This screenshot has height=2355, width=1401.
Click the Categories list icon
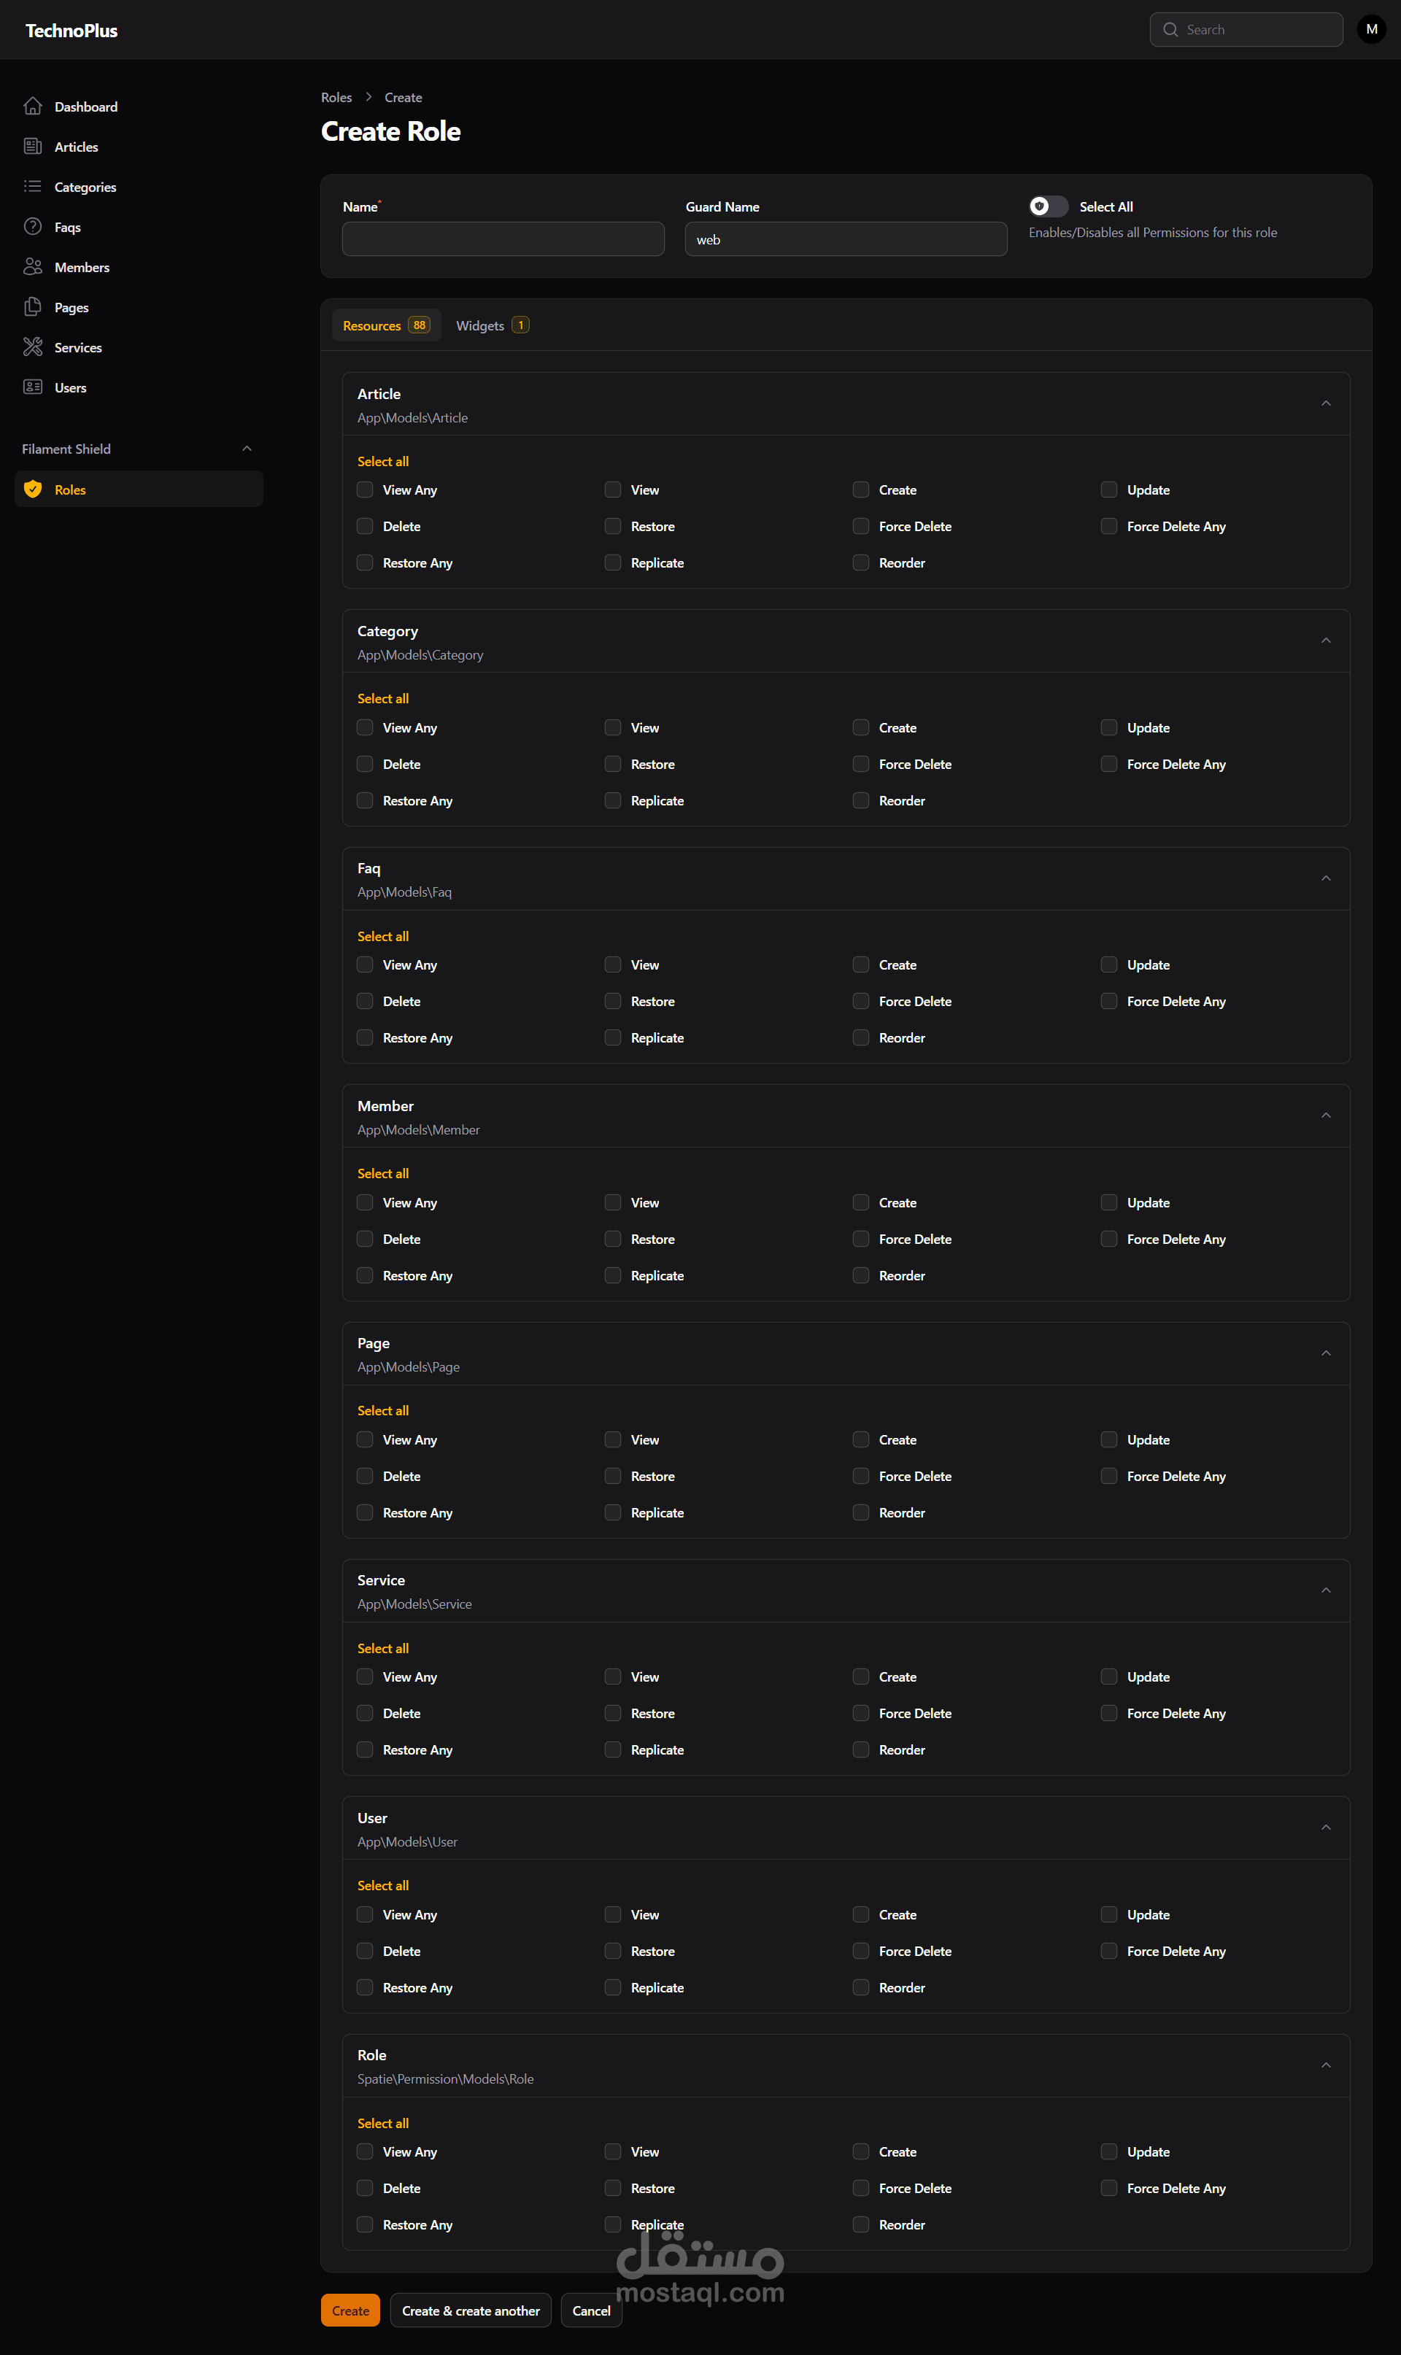33,187
